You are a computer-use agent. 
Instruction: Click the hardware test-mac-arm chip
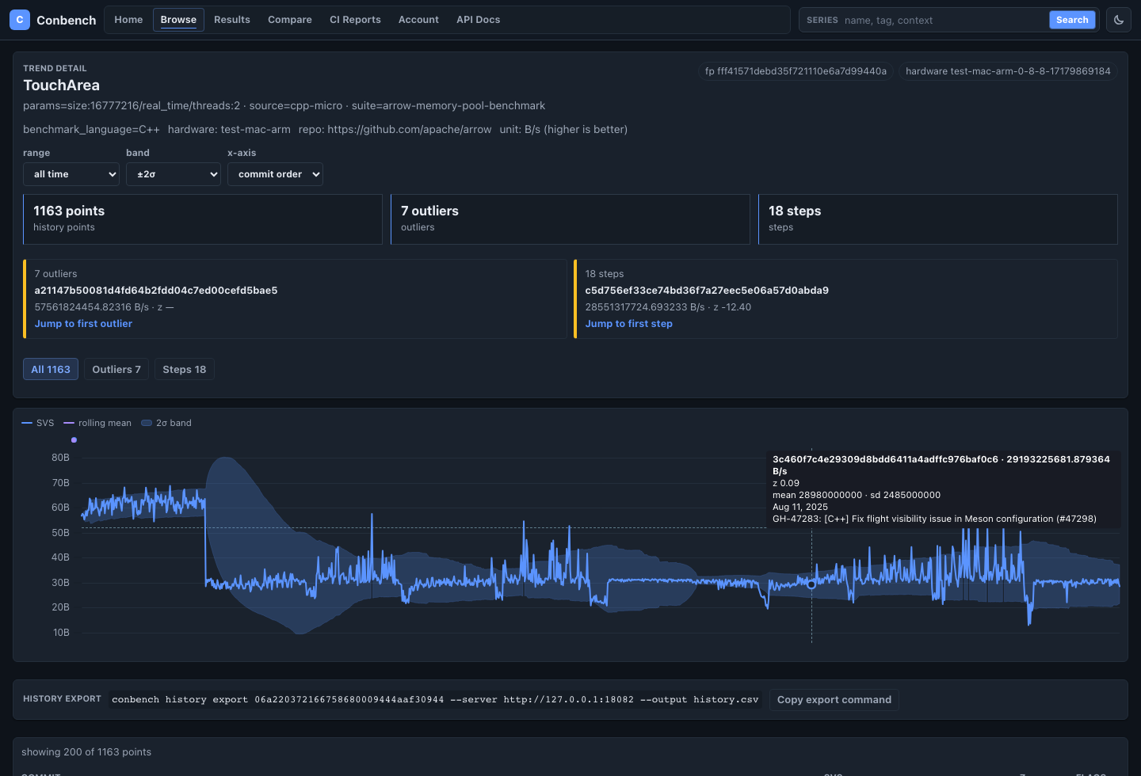pyautogui.click(x=1008, y=71)
